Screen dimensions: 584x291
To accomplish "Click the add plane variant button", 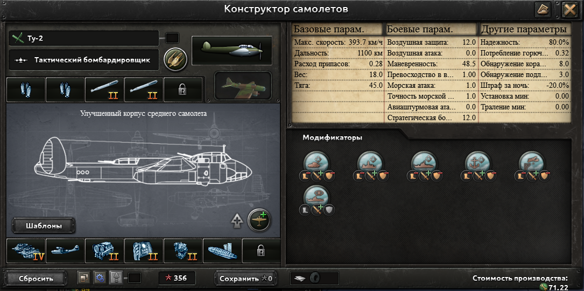I will click(x=259, y=220).
